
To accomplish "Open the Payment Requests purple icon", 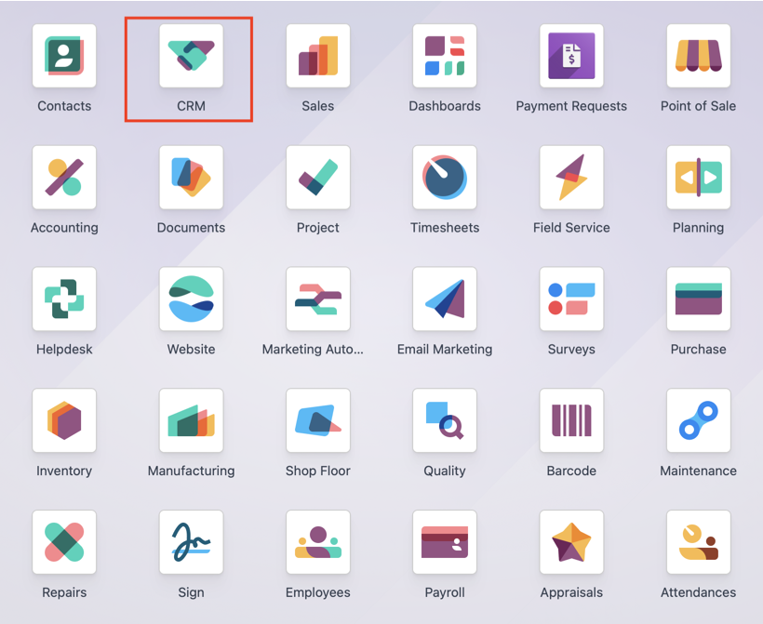I will click(571, 56).
